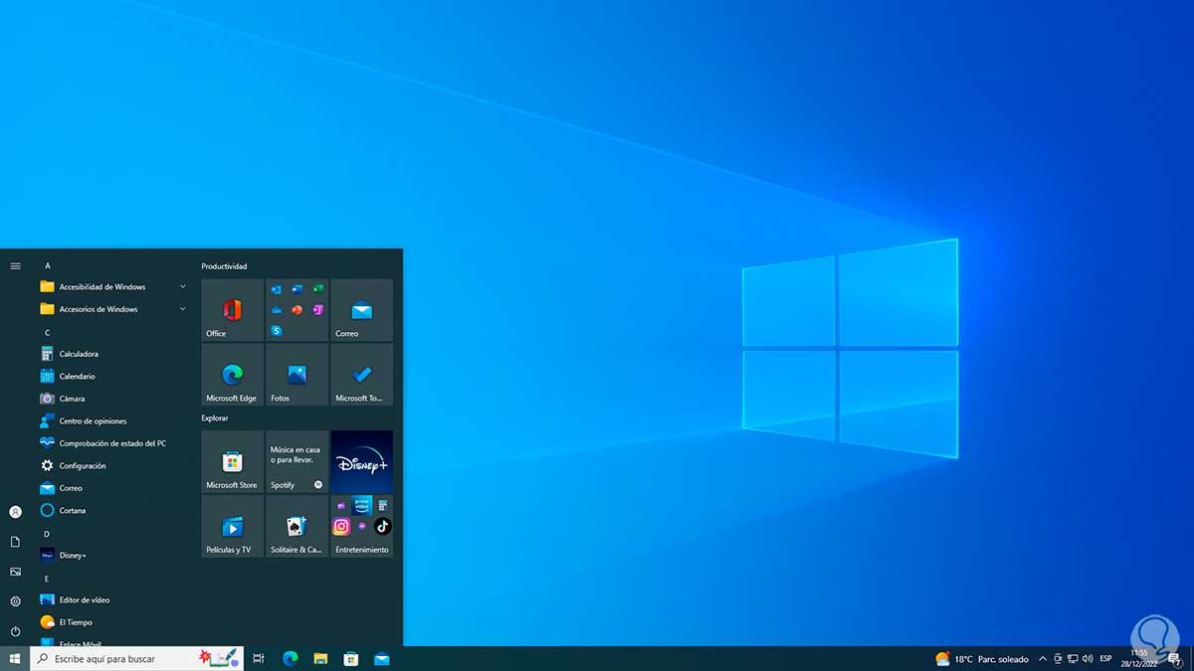Expand the Start menu hamburger navigation

coord(15,265)
